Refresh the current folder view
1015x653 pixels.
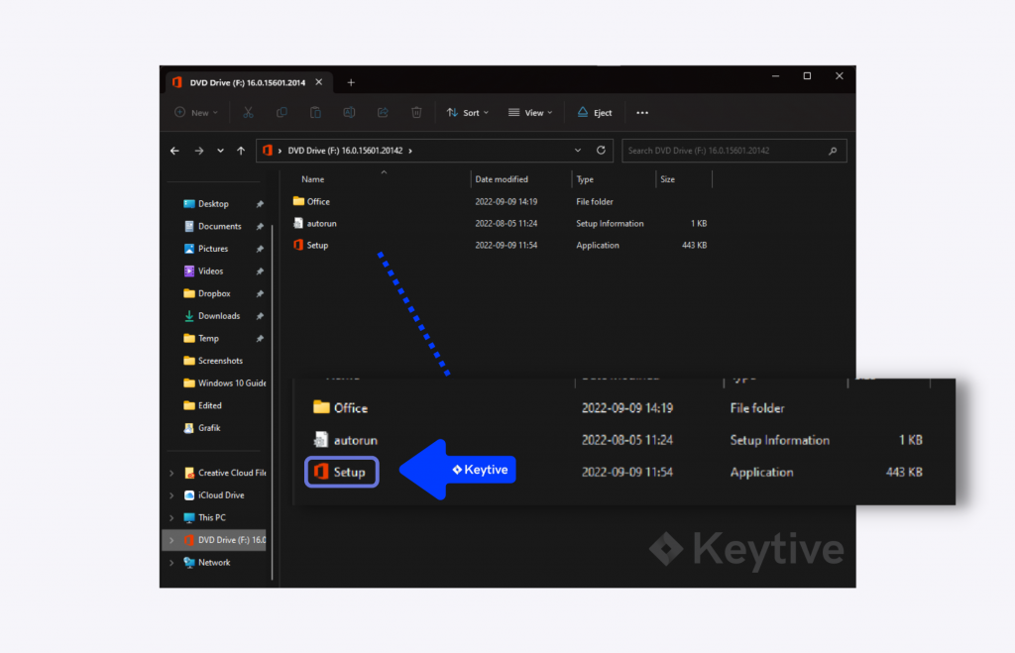[601, 151]
